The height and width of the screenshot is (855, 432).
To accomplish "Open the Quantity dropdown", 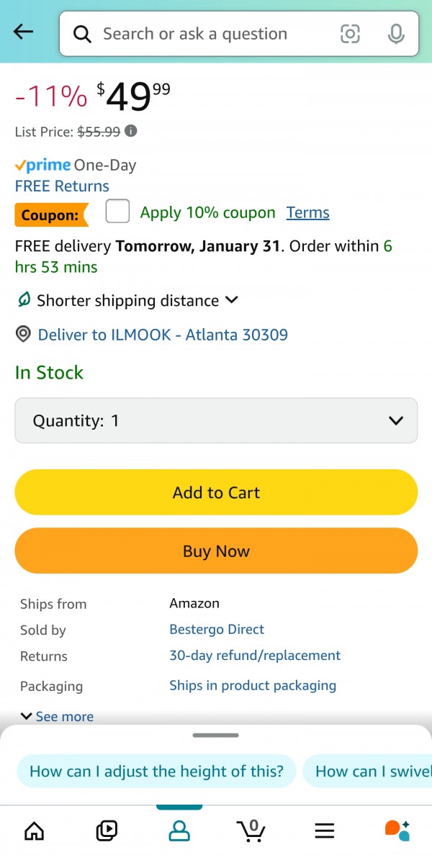I will [x=216, y=420].
